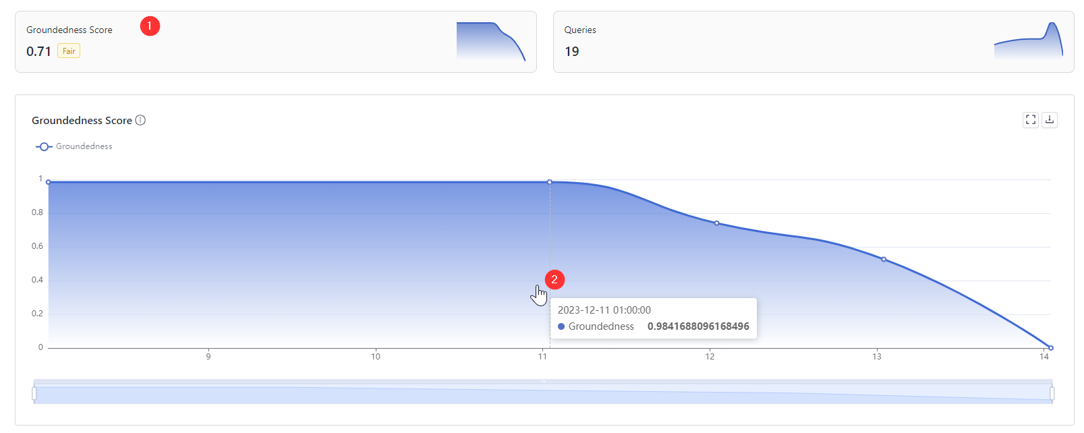
Task: Select the last data point at 14
Action: tap(1050, 348)
